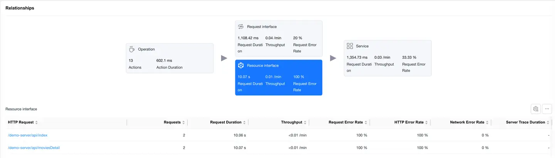Click the Resource interface cube icon
Image resolution: width=555 pixels, height=158 pixels.
point(240,66)
